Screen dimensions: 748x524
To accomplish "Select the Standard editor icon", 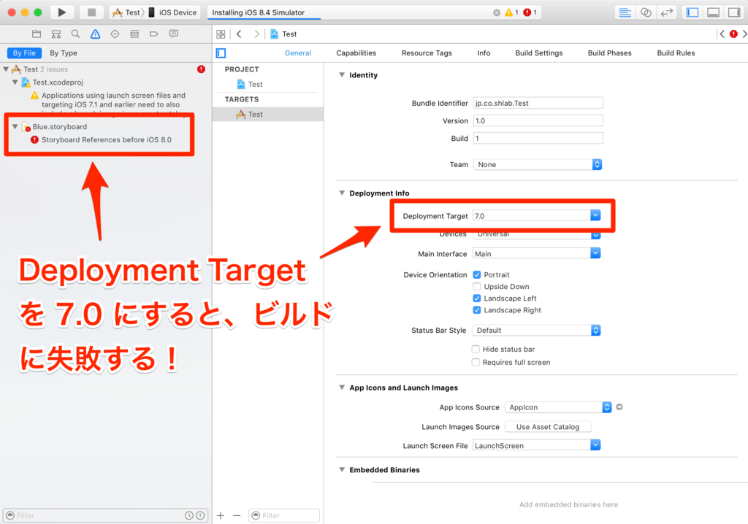I will [x=625, y=12].
